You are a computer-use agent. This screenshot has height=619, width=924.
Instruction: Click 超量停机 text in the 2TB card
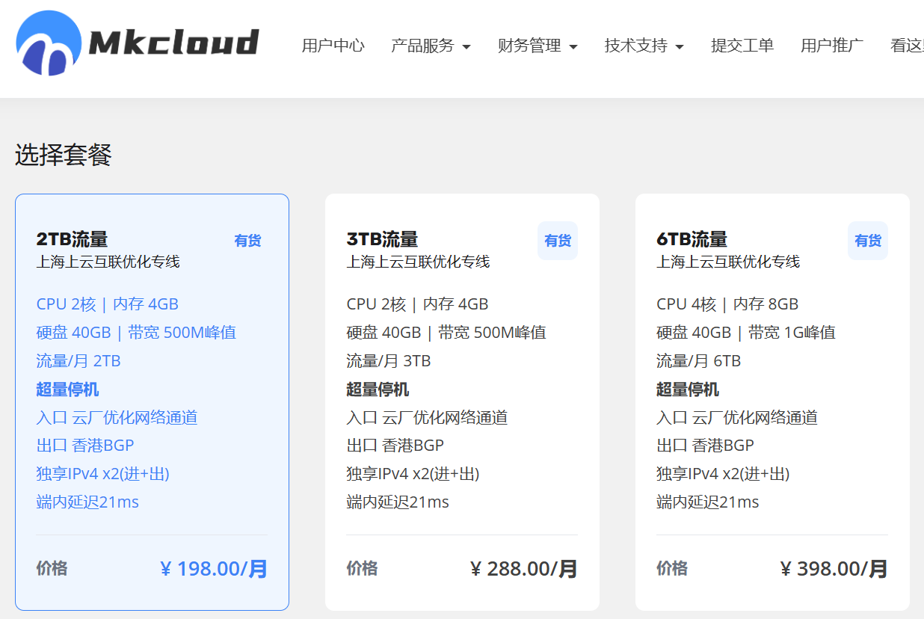pos(67,389)
